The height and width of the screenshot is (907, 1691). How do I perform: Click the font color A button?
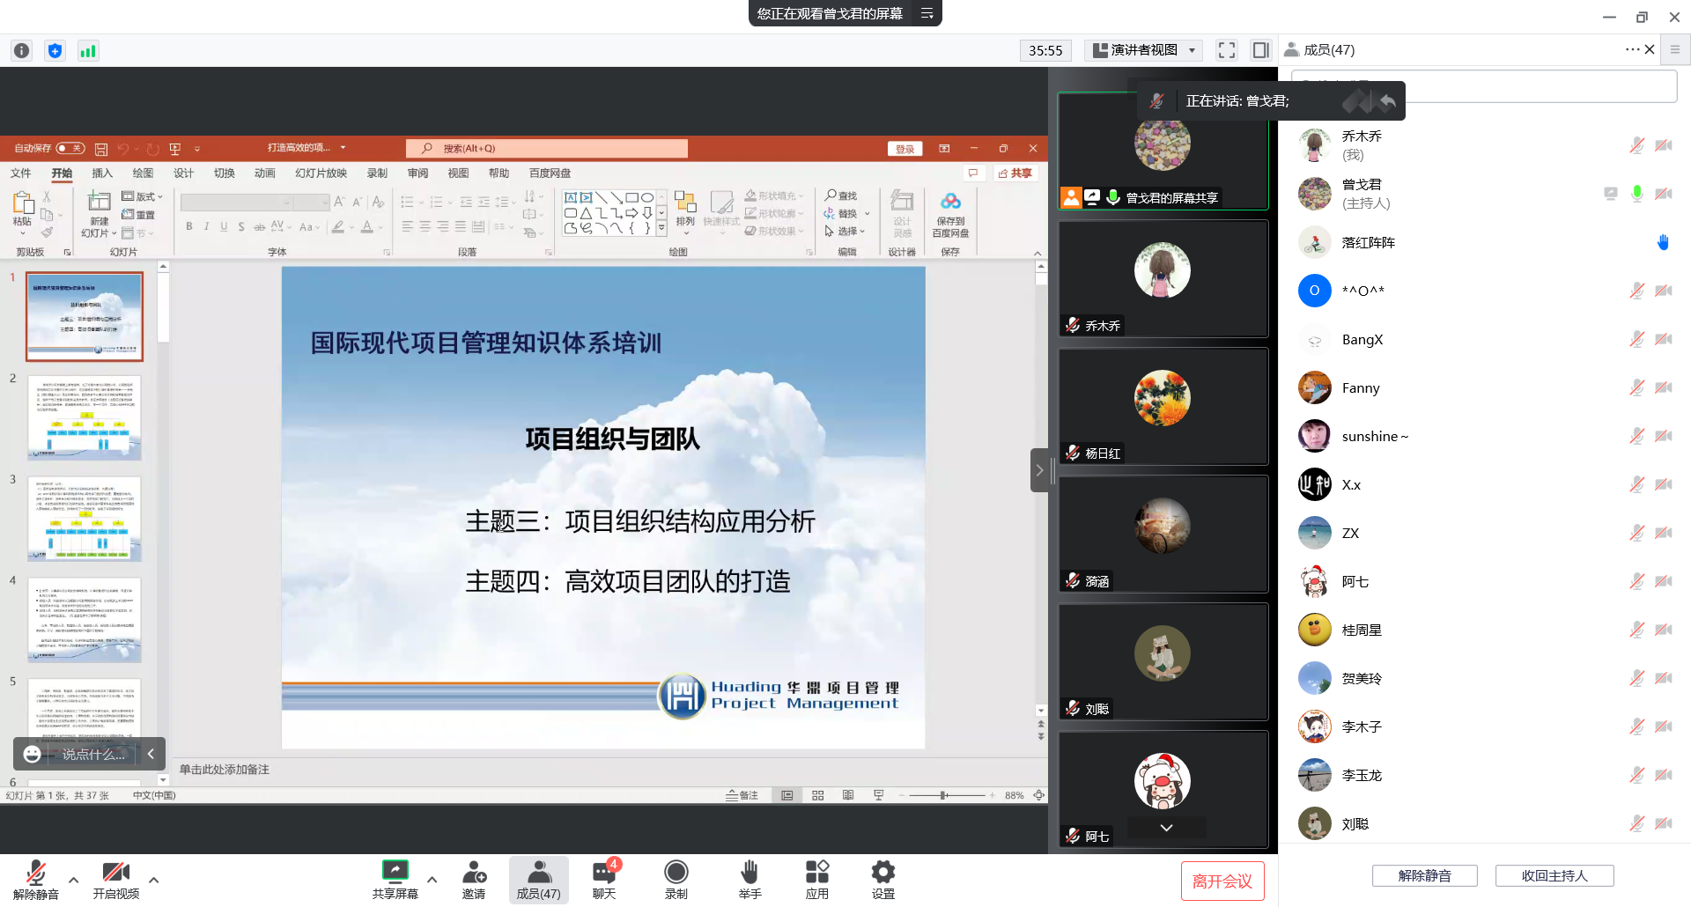click(x=367, y=227)
